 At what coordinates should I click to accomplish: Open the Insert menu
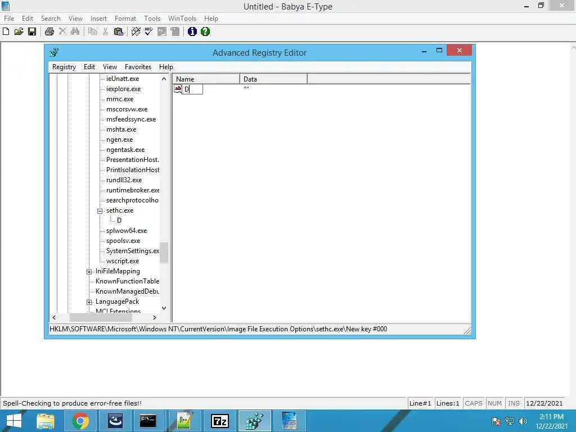98,19
